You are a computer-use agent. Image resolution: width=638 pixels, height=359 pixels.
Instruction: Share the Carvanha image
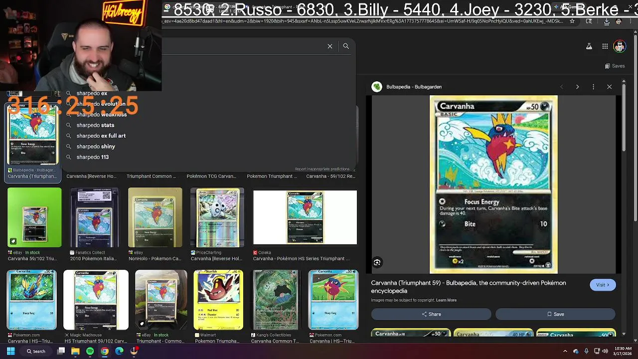click(431, 314)
